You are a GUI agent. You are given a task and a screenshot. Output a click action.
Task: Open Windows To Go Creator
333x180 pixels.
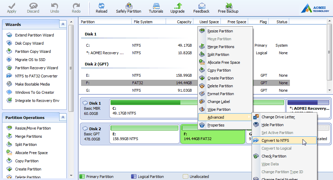(x=35, y=92)
